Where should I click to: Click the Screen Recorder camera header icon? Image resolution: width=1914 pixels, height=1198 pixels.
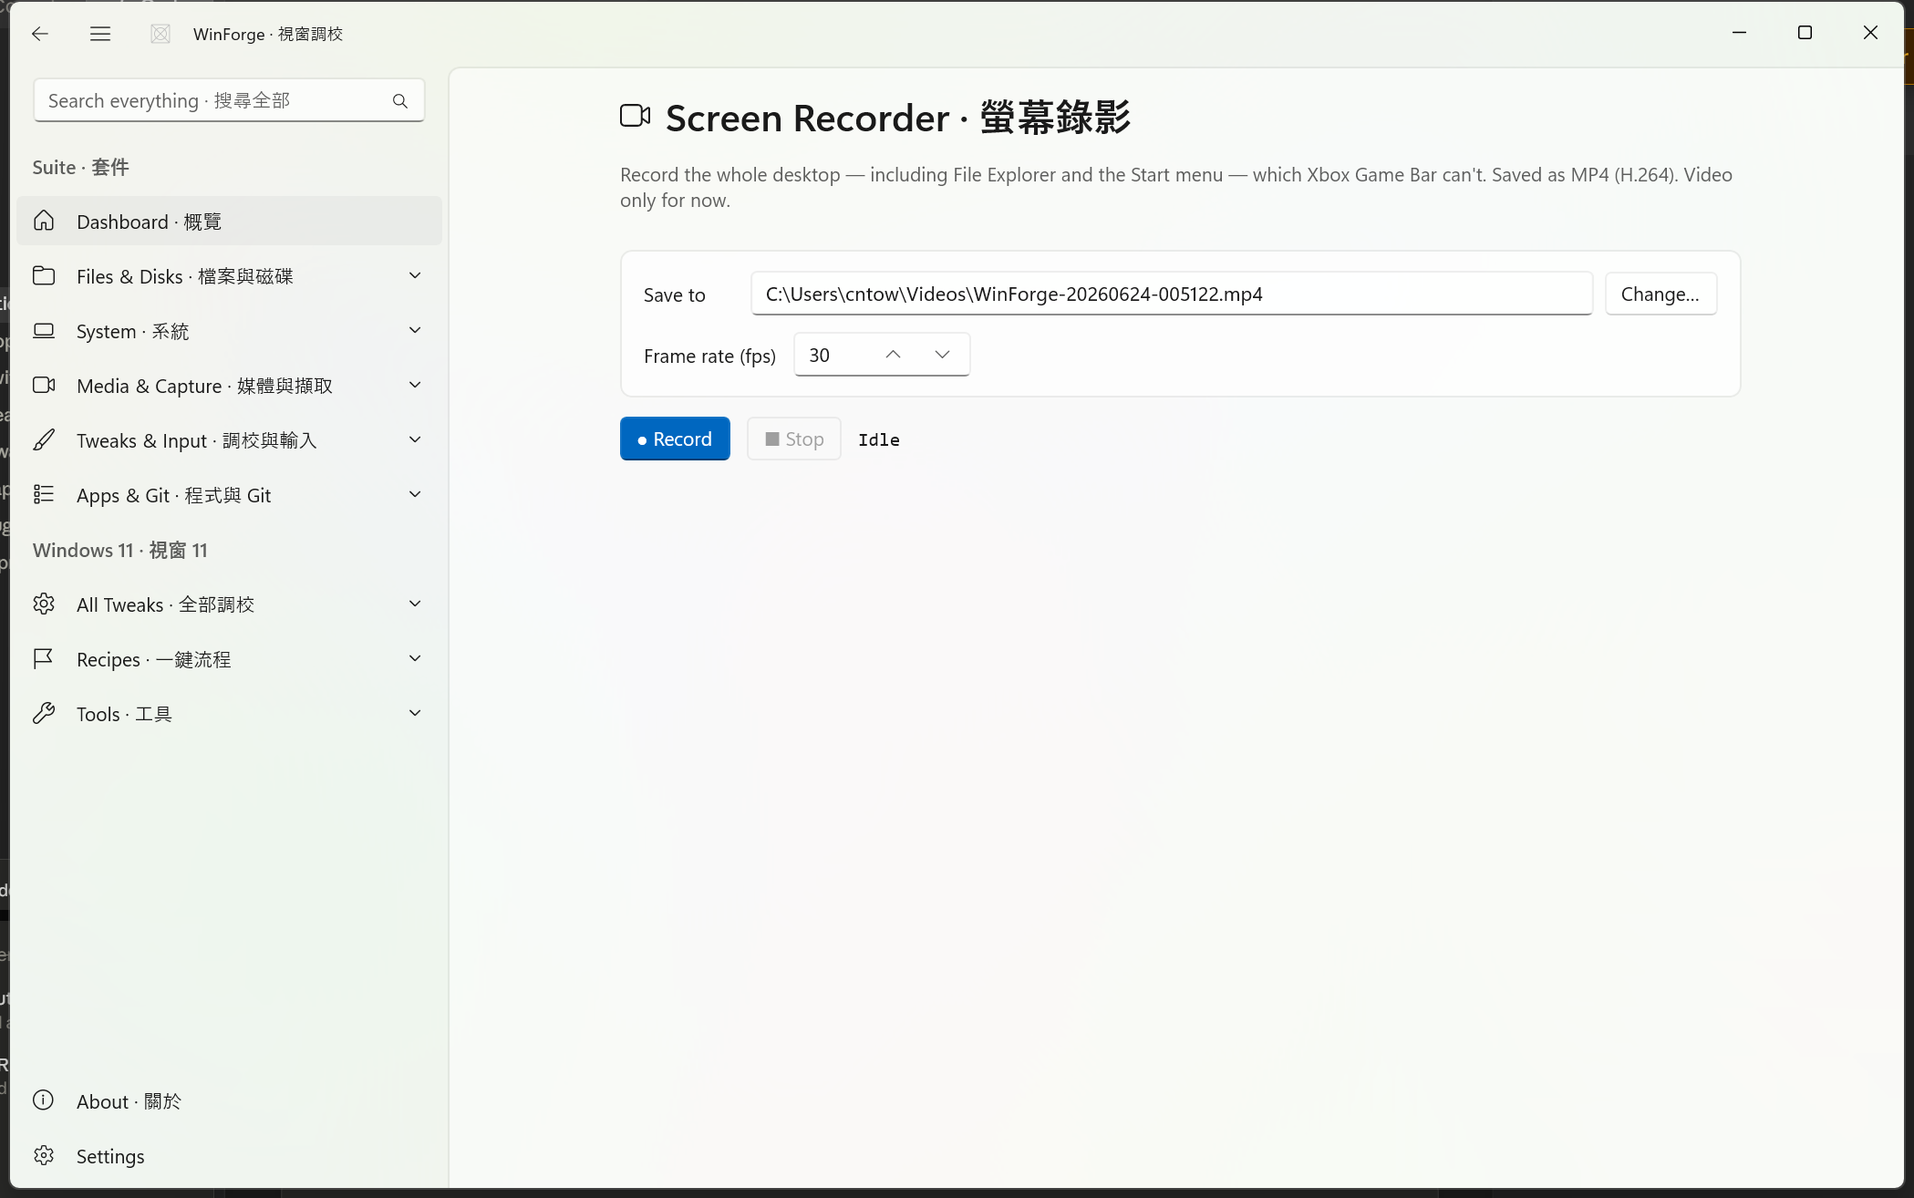pyautogui.click(x=636, y=116)
